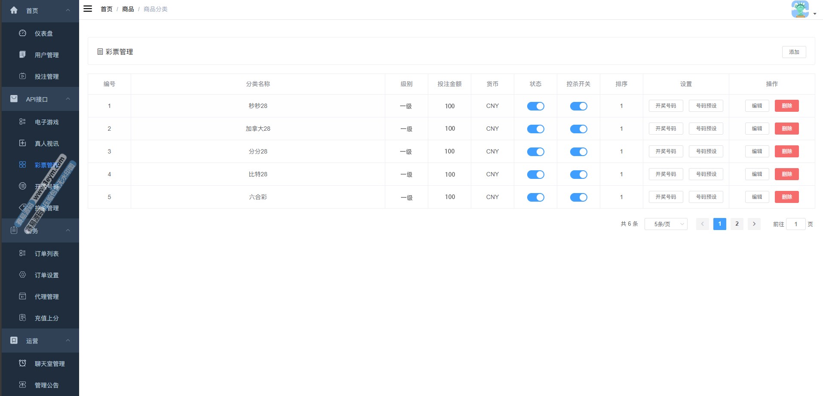Click the 聊天室管理 alarm icon
This screenshot has height=396, width=823.
click(22, 363)
